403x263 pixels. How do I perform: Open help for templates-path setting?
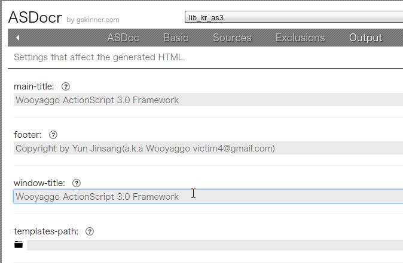[90, 231]
